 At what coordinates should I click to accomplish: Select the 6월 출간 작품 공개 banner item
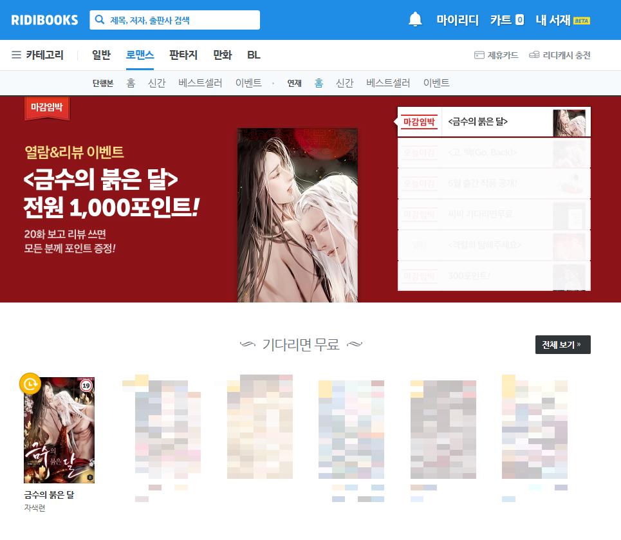coord(494,183)
